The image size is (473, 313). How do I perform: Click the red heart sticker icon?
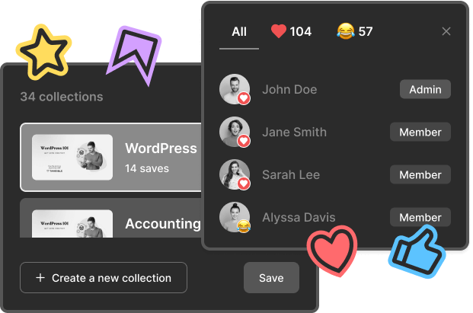(332, 251)
